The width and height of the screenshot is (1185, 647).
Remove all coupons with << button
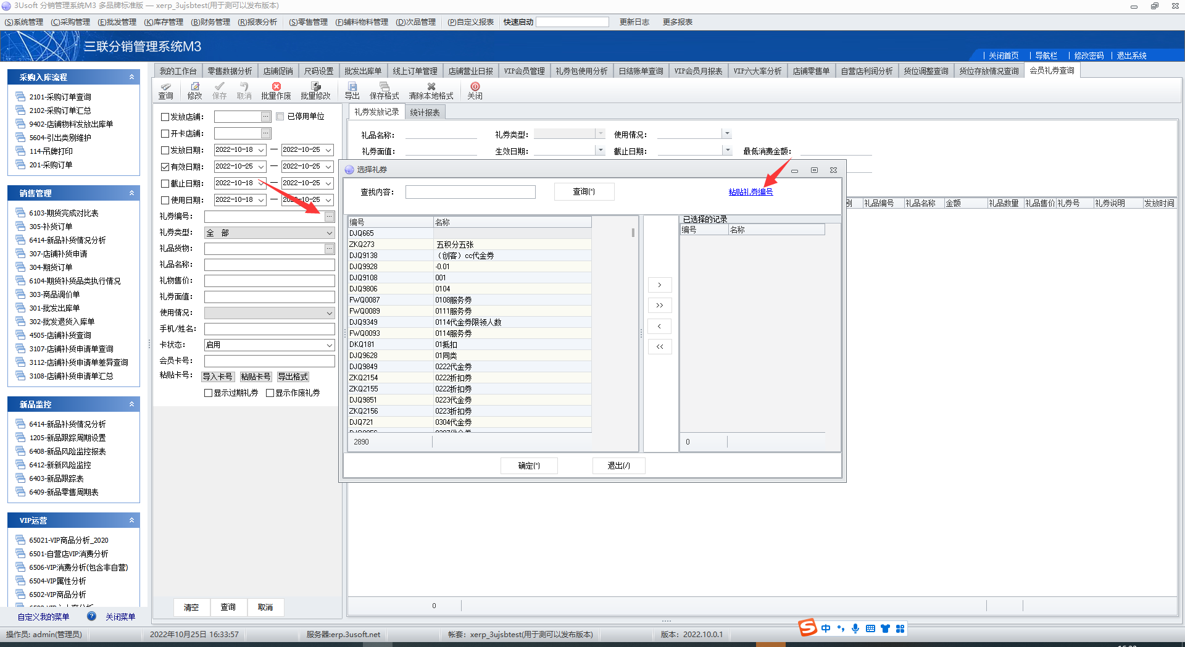(x=660, y=346)
